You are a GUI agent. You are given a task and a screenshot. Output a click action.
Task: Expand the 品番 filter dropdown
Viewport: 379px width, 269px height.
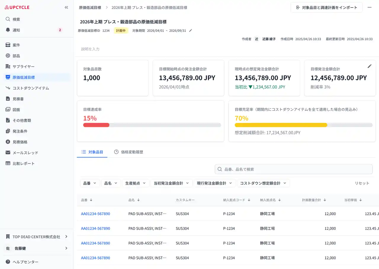tap(90, 183)
